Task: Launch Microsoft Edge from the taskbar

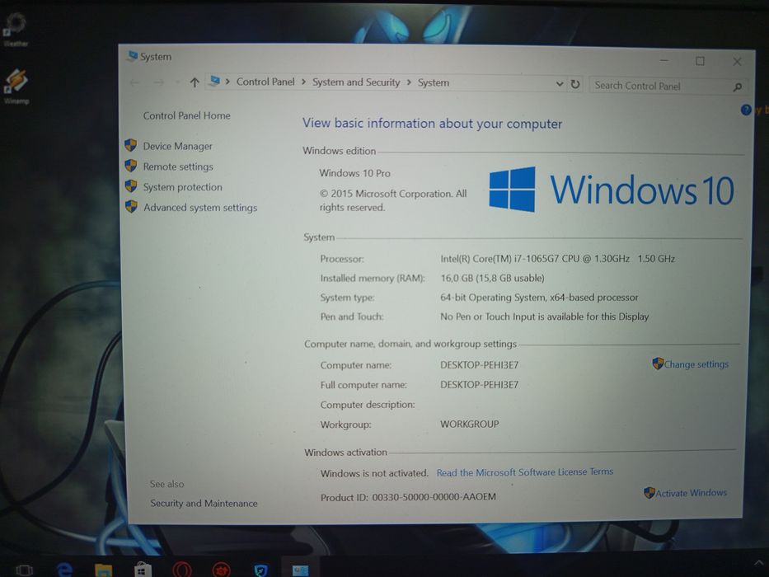Action: [x=64, y=570]
